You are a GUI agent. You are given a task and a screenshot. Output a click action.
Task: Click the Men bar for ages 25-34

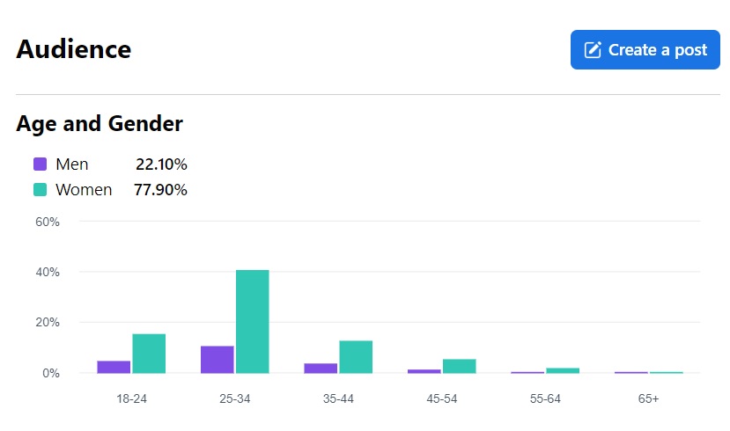coord(218,359)
